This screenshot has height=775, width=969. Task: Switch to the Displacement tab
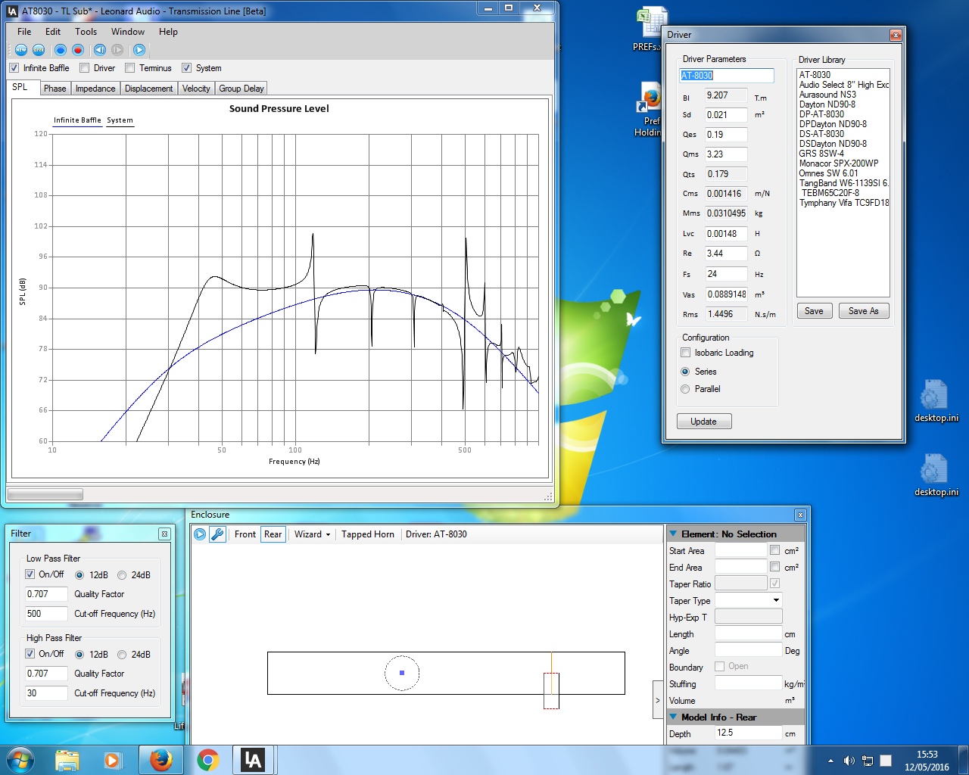coord(149,89)
